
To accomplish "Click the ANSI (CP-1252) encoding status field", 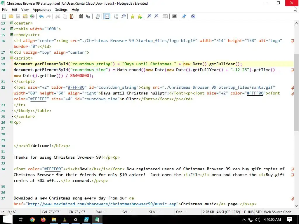I will pos(228,212).
